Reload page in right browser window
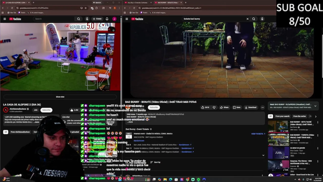 coord(134,8)
